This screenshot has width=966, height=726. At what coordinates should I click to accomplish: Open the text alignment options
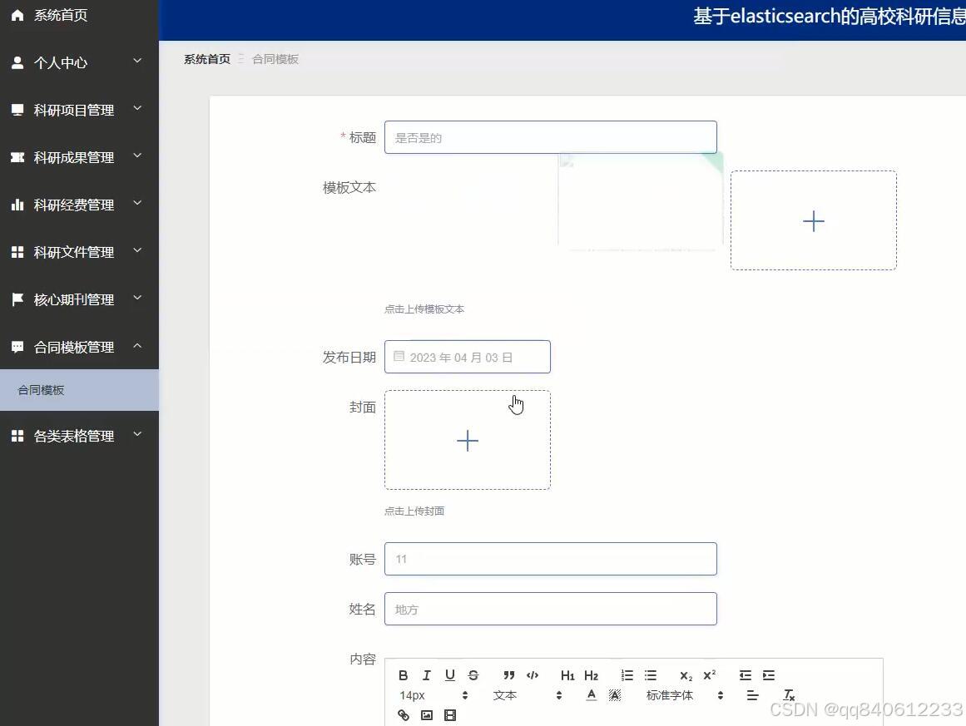tap(752, 695)
